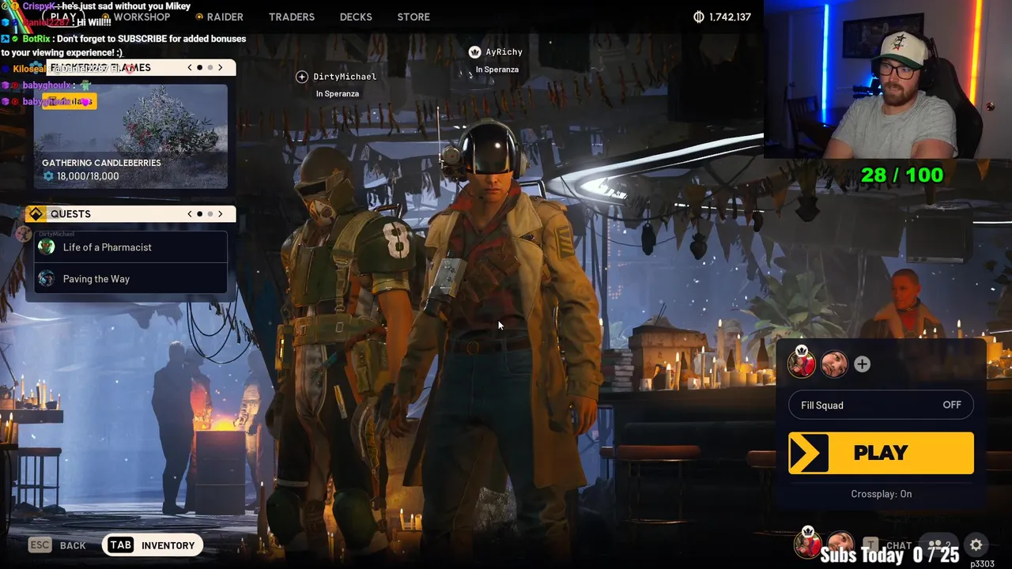Click the bottom bar second member avatar

[x=840, y=544]
